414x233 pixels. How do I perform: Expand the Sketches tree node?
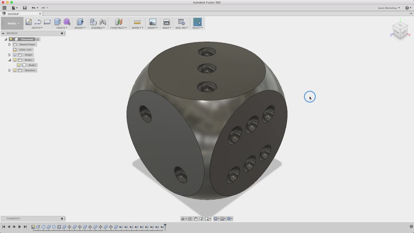pyautogui.click(x=9, y=70)
